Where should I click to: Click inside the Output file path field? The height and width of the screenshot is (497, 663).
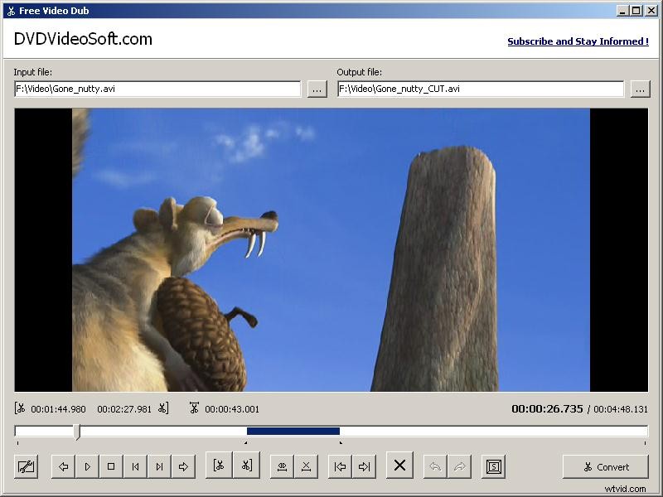[x=481, y=89]
